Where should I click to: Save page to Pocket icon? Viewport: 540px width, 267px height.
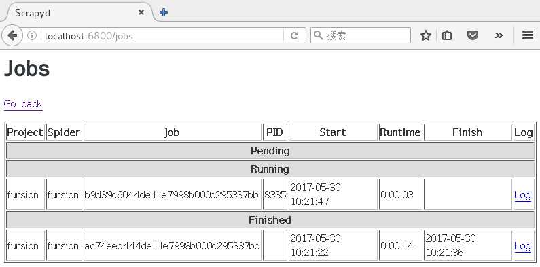point(473,35)
